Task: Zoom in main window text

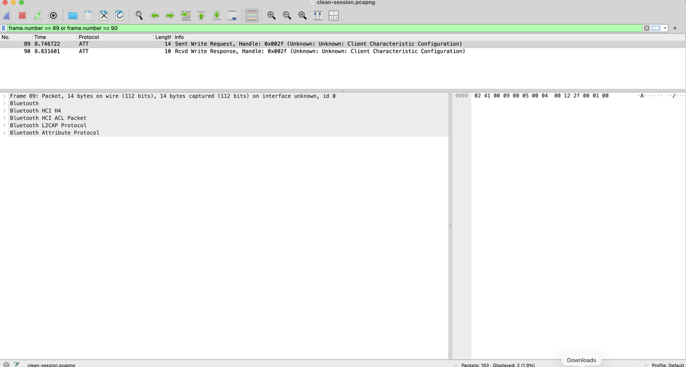Action: (272, 16)
